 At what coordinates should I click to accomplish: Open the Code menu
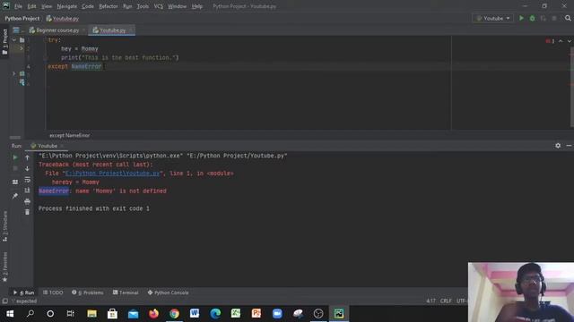pos(88,6)
